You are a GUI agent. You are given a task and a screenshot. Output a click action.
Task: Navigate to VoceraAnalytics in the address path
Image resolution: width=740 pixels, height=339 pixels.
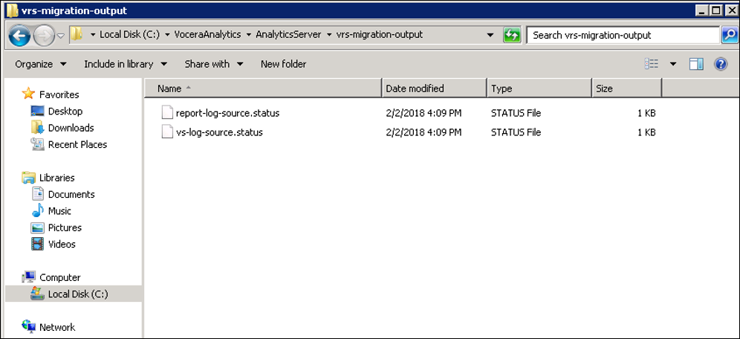click(x=207, y=34)
